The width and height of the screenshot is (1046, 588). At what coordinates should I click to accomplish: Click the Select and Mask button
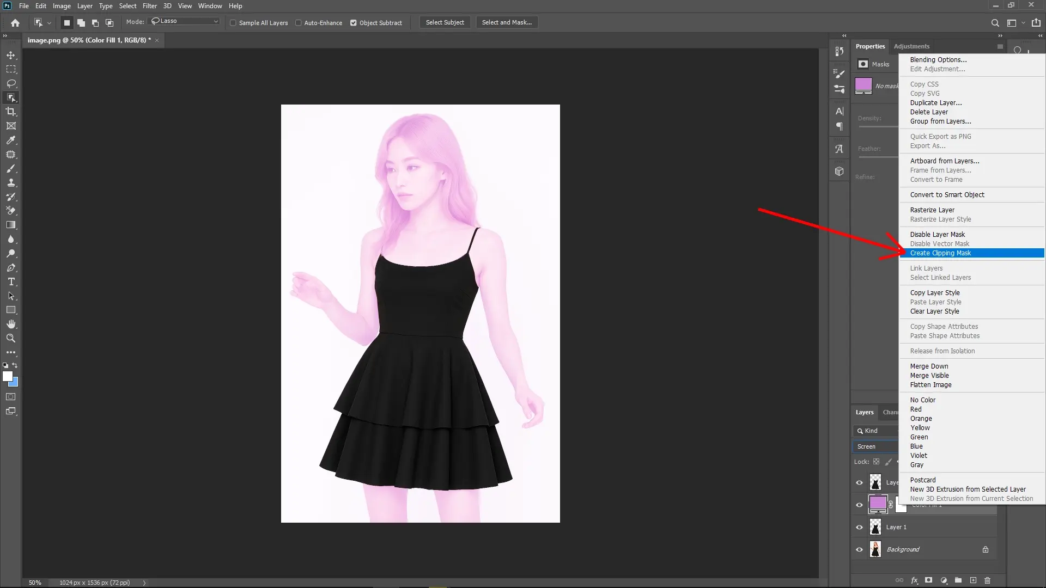(x=506, y=22)
